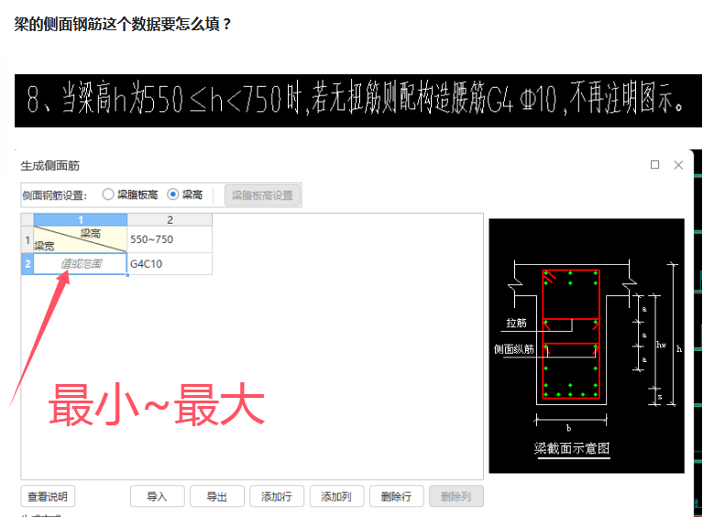This screenshot has height=517, width=714.
Task: Select the 梁腹板高 radio option
Action: [130, 195]
